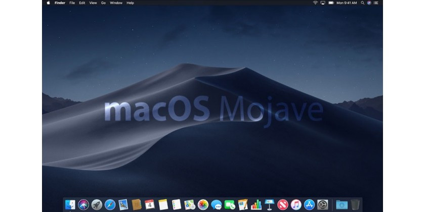
Task: Launch Safari compass icon in Dock
Action: pos(110,205)
